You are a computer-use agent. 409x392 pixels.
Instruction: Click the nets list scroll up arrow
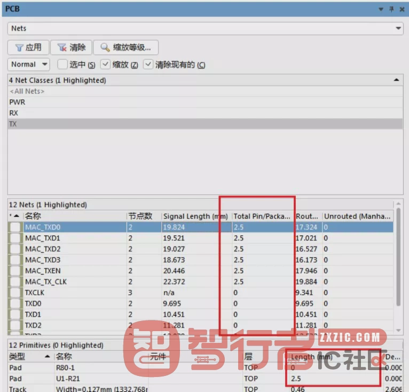tap(398, 203)
